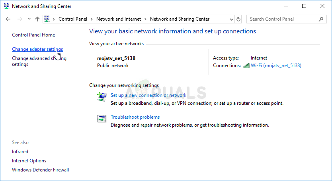
Task: Click the Troubleshoot problems icon
Action: [x=102, y=118]
